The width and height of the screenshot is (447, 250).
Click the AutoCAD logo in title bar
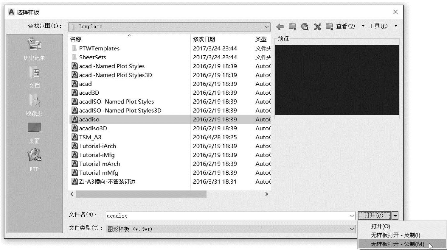coord(11,12)
